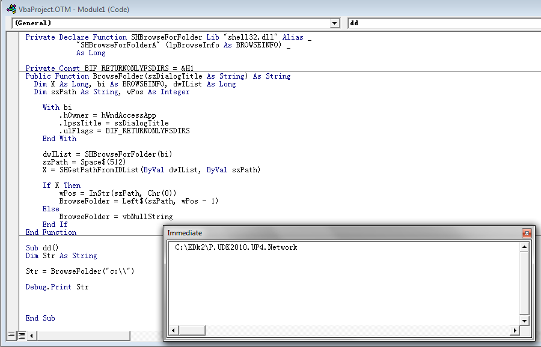Click the 'End Function' line
The height and width of the screenshot is (347, 541).
tap(51, 232)
